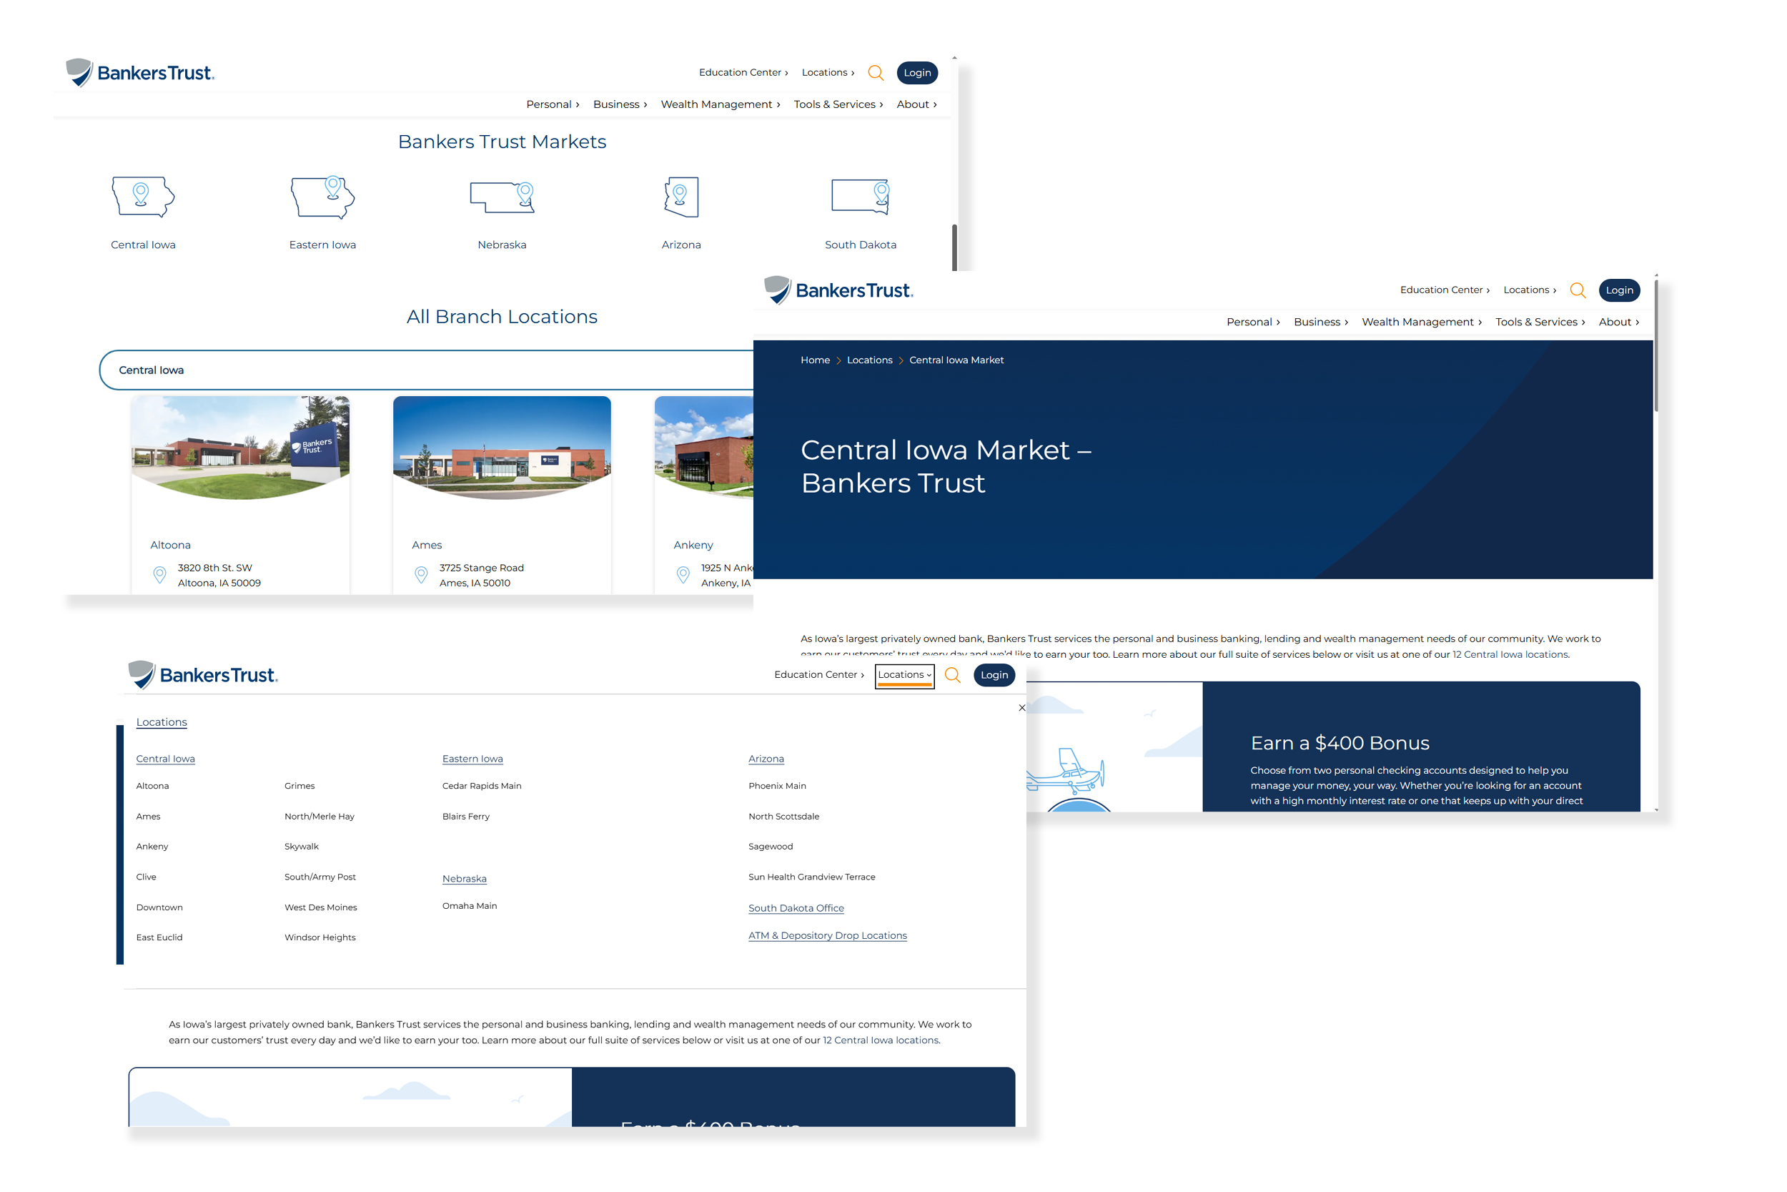Screen dimensions: 1787x1192
Task: Expand Personal menu in the markets window
Action: click(x=553, y=104)
